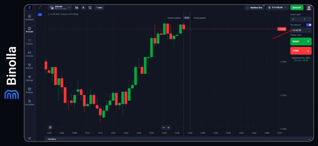Viewport: 318px width, 146px height.
Task: Open the chart type candlestick icon
Action: [x=76, y=7]
